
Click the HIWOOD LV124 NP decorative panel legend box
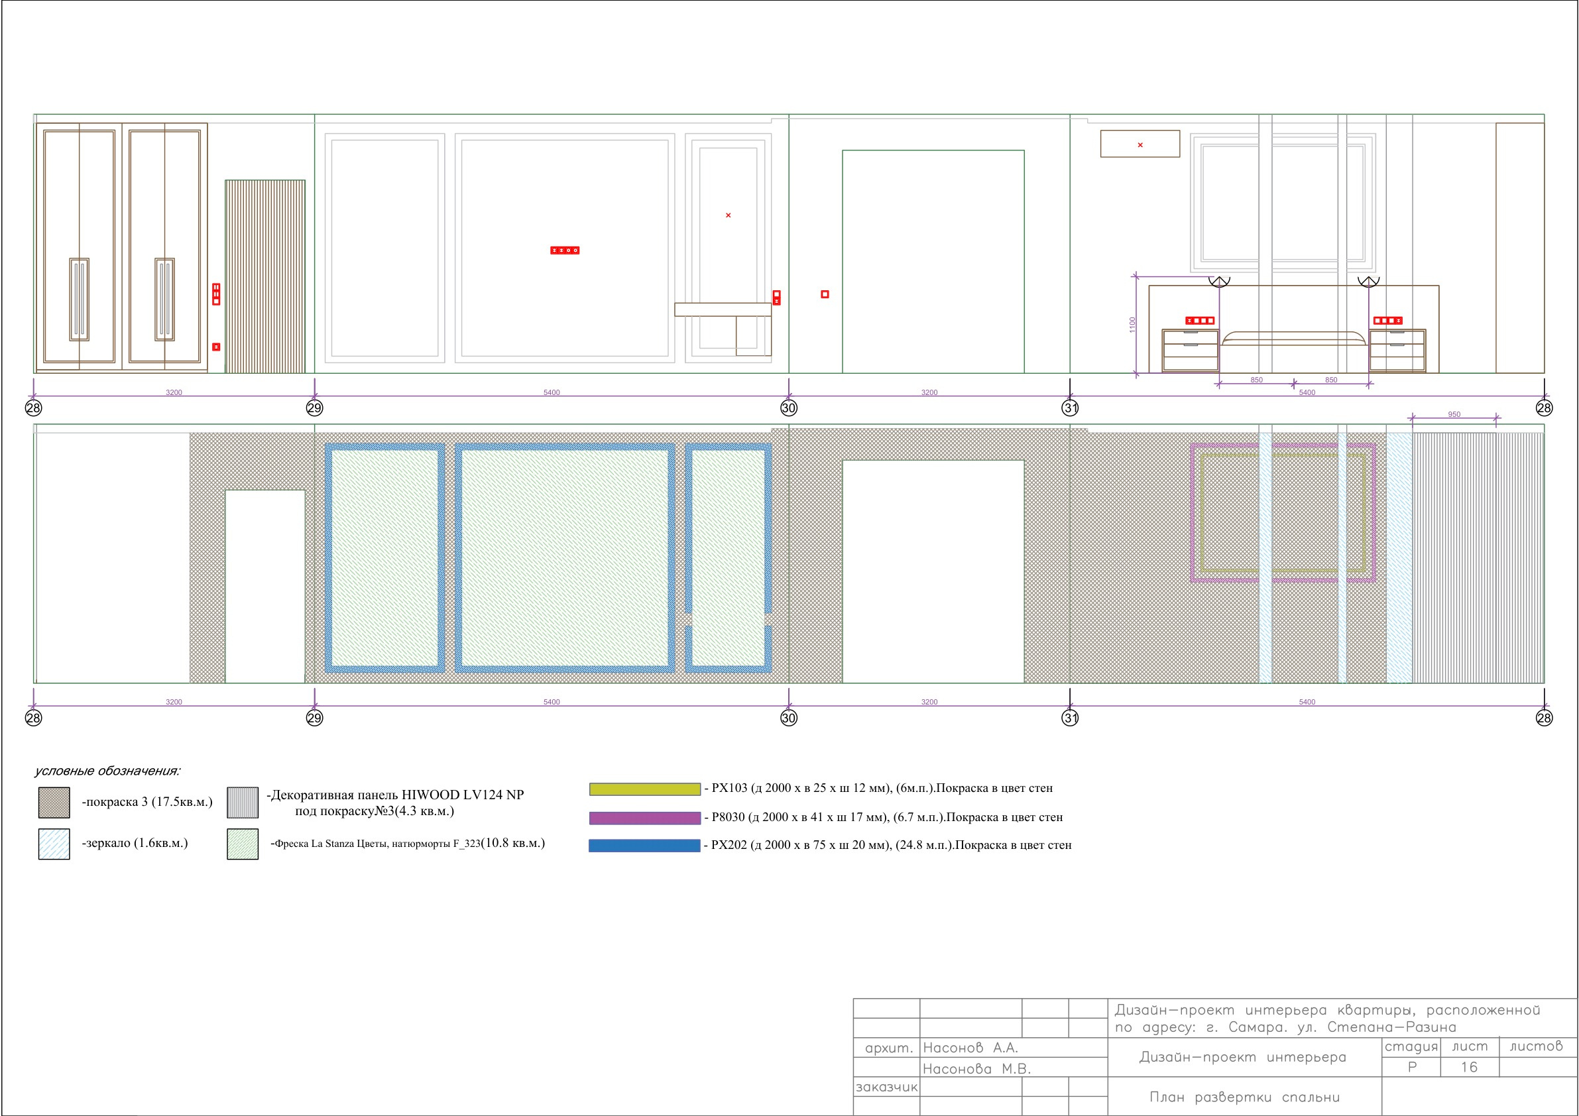click(x=243, y=803)
